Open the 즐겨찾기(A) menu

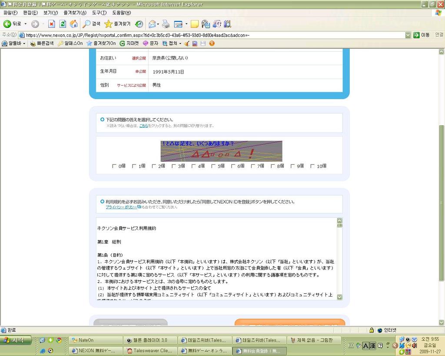(x=75, y=13)
